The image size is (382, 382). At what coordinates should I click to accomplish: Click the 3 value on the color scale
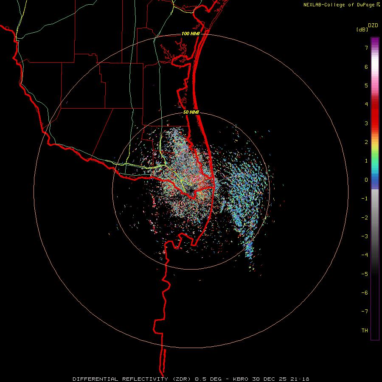366,123
